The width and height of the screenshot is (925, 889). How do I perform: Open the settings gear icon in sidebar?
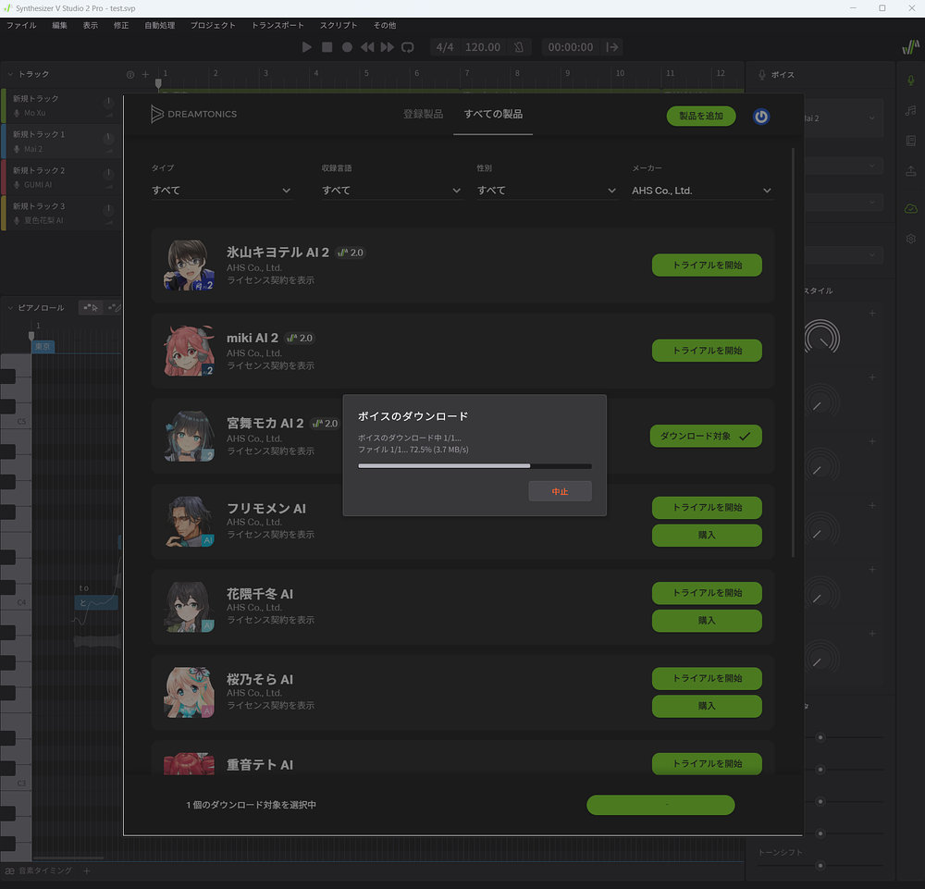click(x=911, y=239)
